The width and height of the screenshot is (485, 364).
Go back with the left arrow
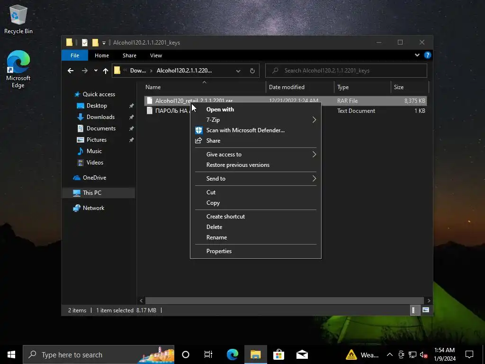coord(71,71)
